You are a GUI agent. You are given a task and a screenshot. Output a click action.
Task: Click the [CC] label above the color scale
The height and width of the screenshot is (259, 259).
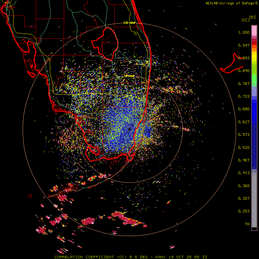[245, 20]
